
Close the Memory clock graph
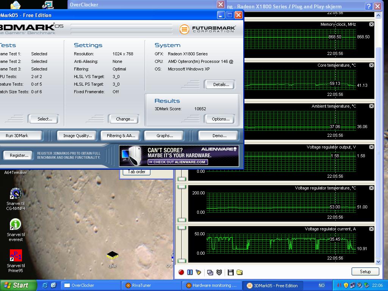(x=371, y=24)
